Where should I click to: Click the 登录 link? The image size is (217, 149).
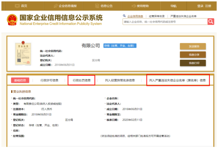200,6
